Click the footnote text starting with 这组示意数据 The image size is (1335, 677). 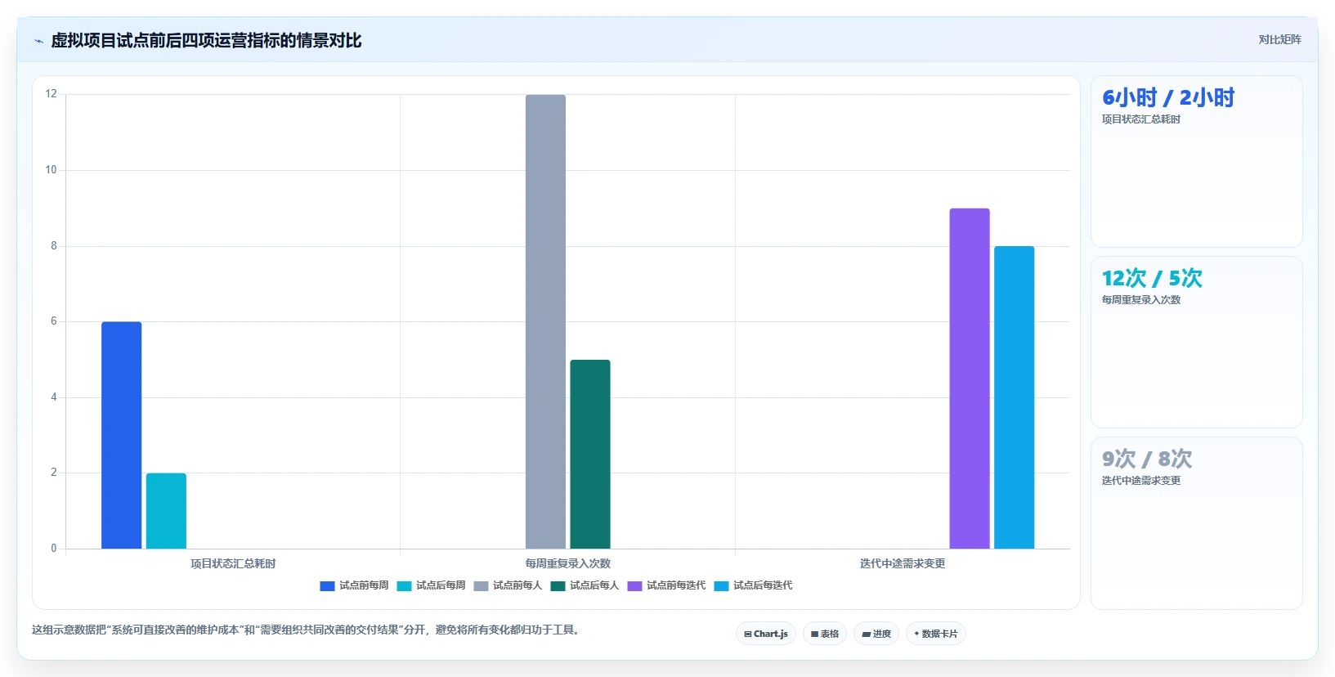[x=306, y=630]
